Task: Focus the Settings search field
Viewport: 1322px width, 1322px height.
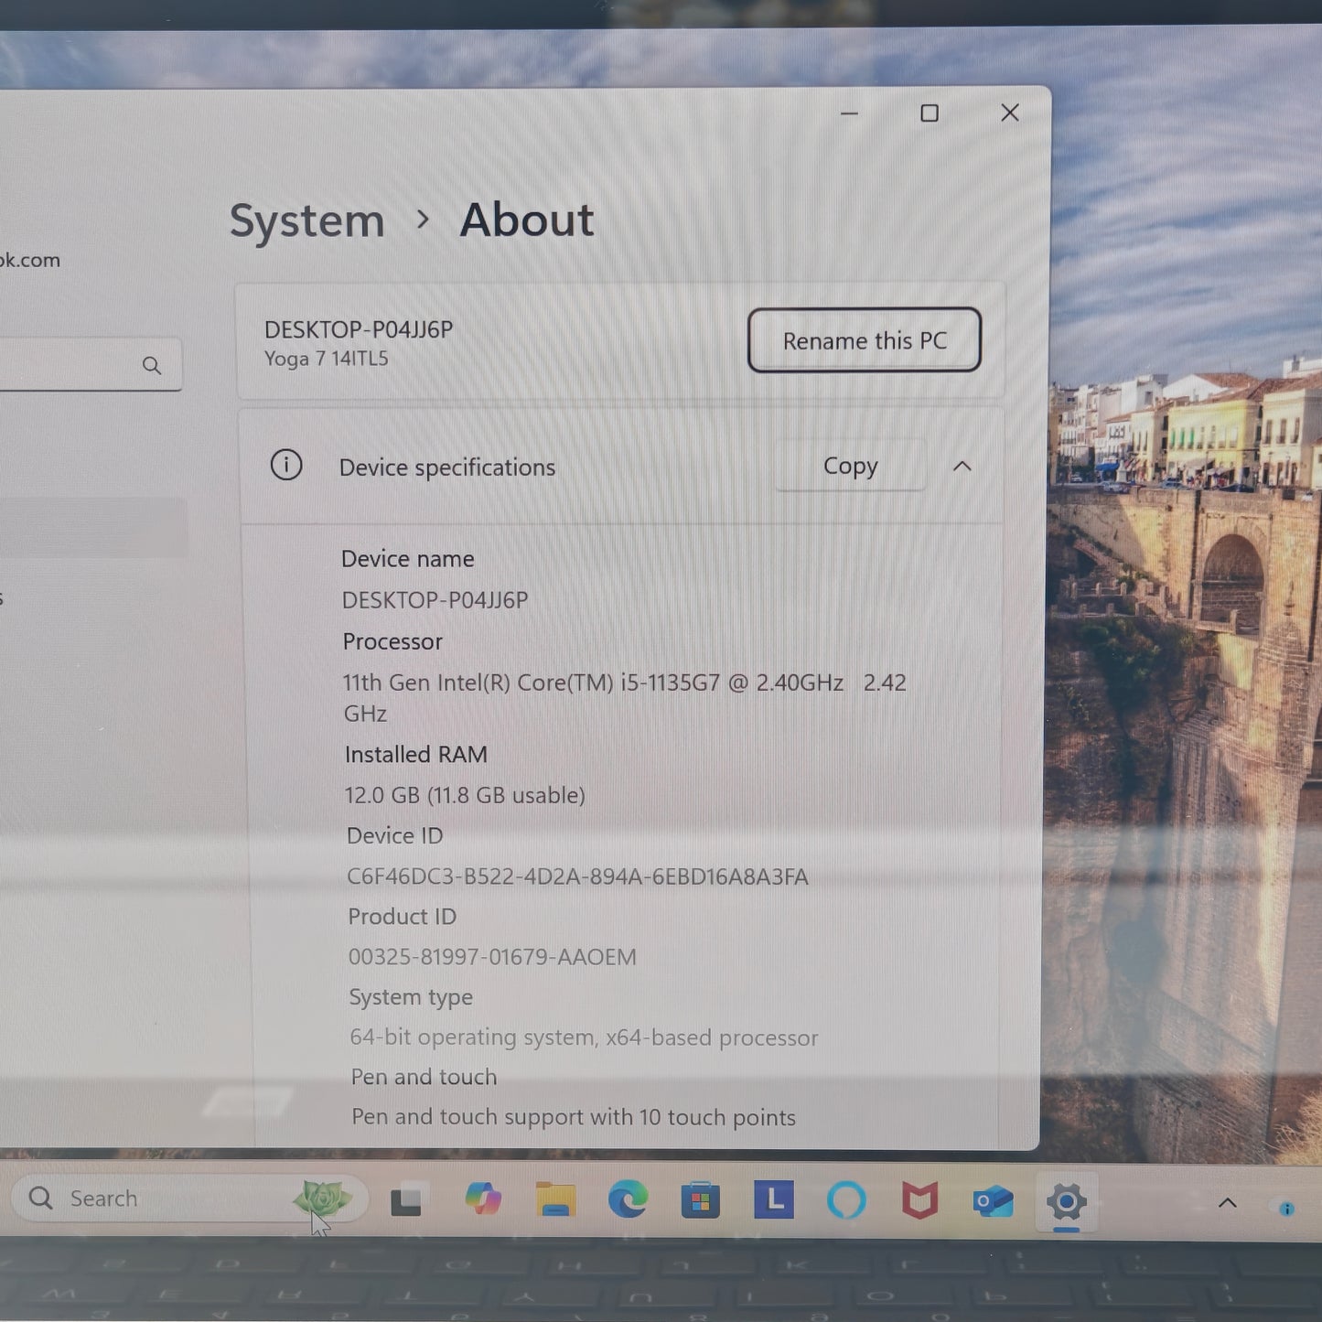Action: [90, 365]
